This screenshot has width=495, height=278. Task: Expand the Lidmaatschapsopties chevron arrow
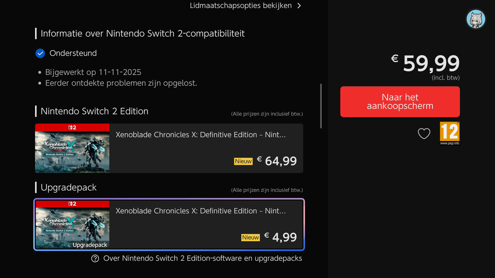299,6
